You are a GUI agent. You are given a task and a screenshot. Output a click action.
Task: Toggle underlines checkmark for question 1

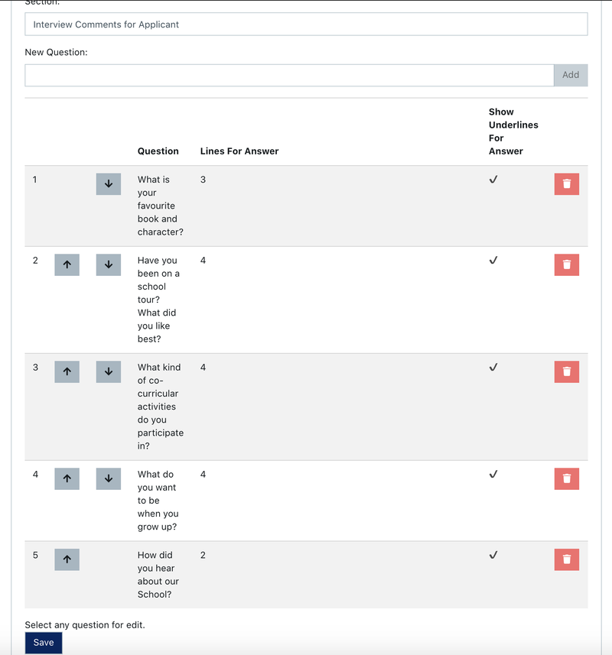click(x=493, y=180)
